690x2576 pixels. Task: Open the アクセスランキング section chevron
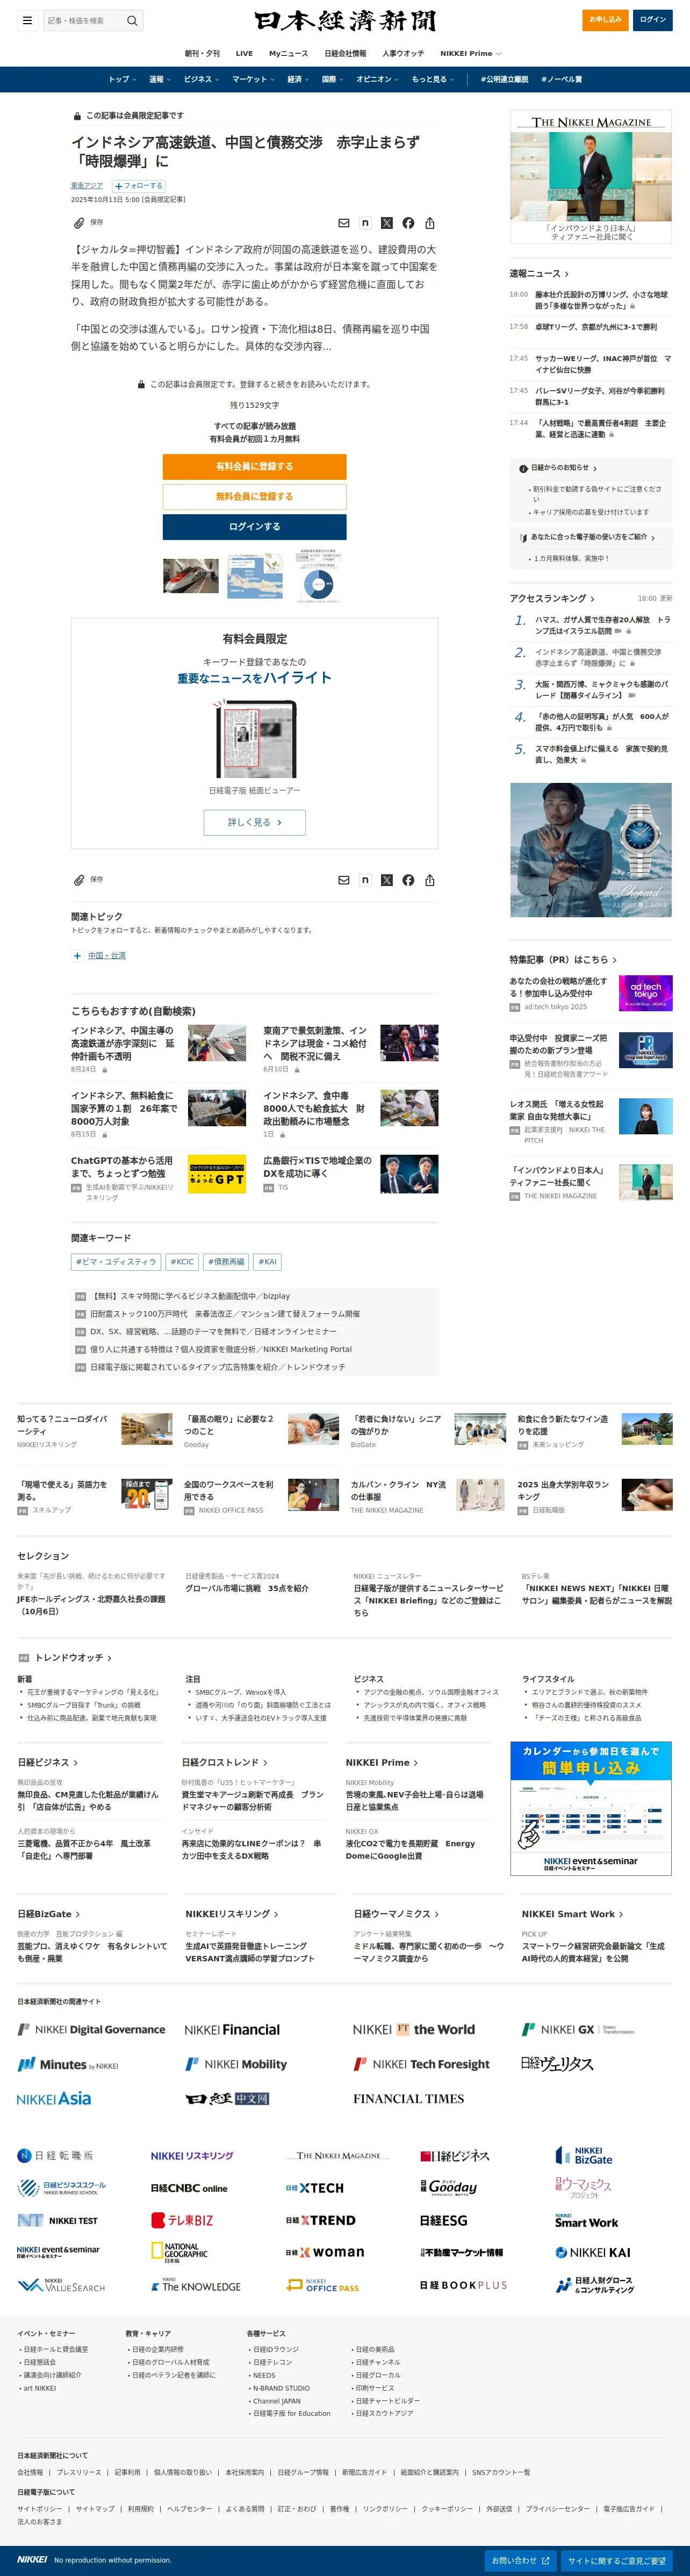592,599
